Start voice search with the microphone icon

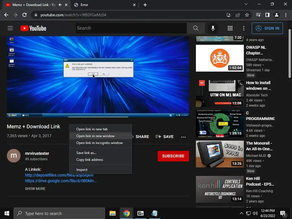pyautogui.click(x=213, y=28)
